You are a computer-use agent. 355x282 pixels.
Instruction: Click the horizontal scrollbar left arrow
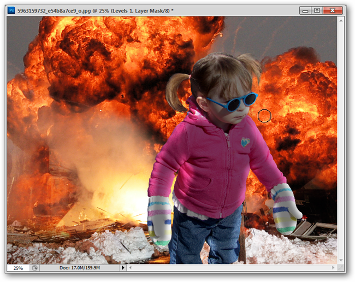(x=131, y=268)
